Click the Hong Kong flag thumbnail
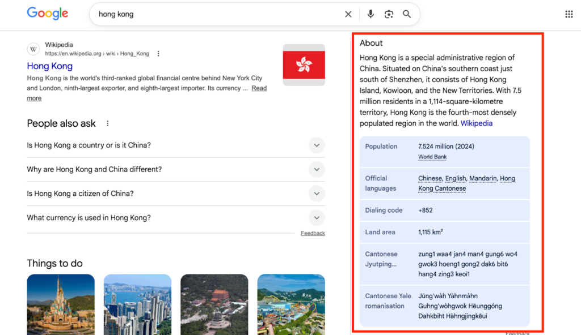Image resolution: width=581 pixels, height=335 pixels. pos(304,65)
